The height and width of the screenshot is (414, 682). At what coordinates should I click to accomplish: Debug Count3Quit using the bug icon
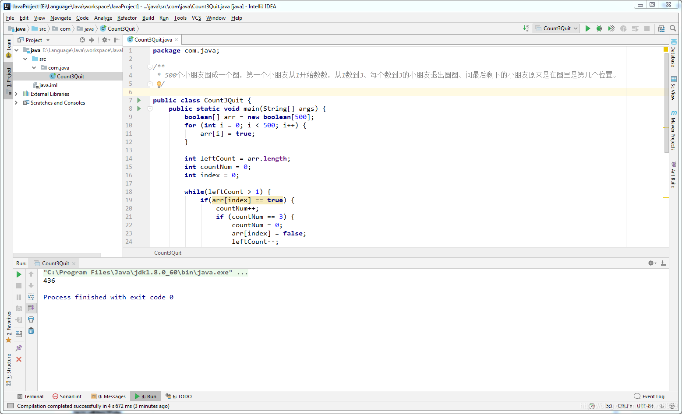click(599, 28)
